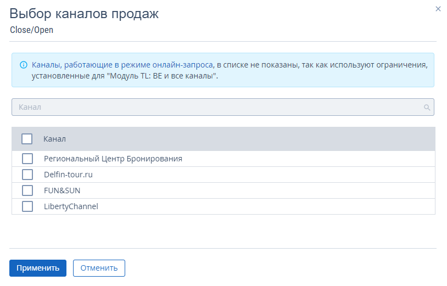Tick the Delfin-tour.ru checkbox
Image resolution: width=447 pixels, height=286 pixels.
tap(27, 175)
